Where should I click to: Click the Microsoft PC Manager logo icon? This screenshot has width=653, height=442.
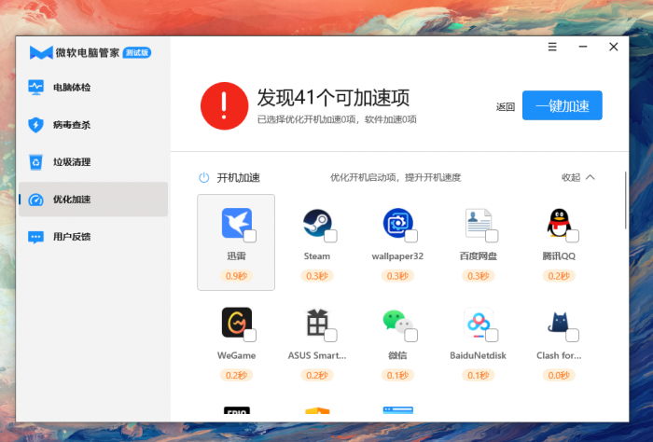point(41,52)
